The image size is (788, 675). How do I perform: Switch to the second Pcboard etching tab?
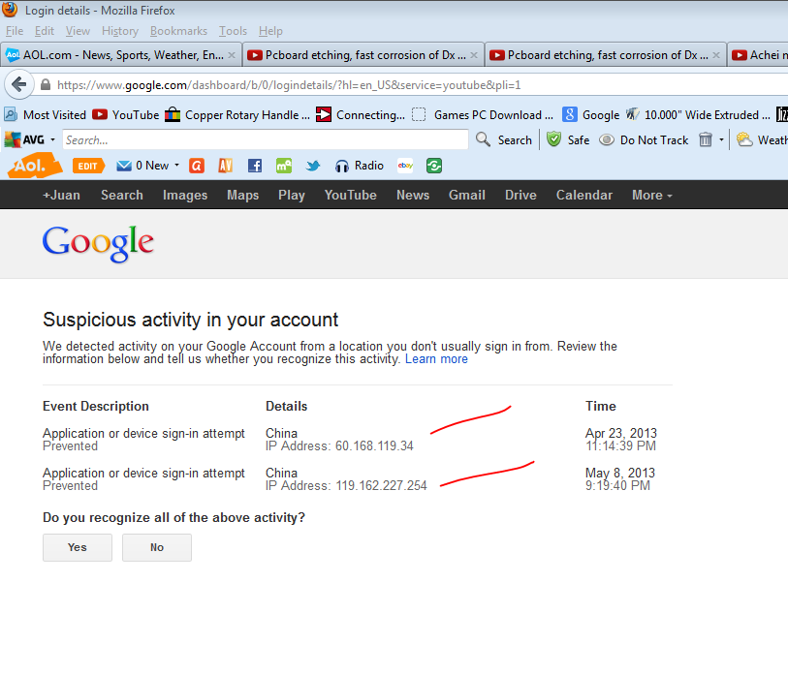coord(605,55)
